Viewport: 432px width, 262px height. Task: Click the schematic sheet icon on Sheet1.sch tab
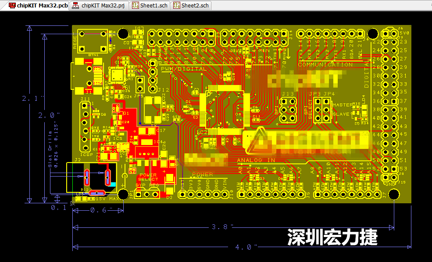[135, 6]
